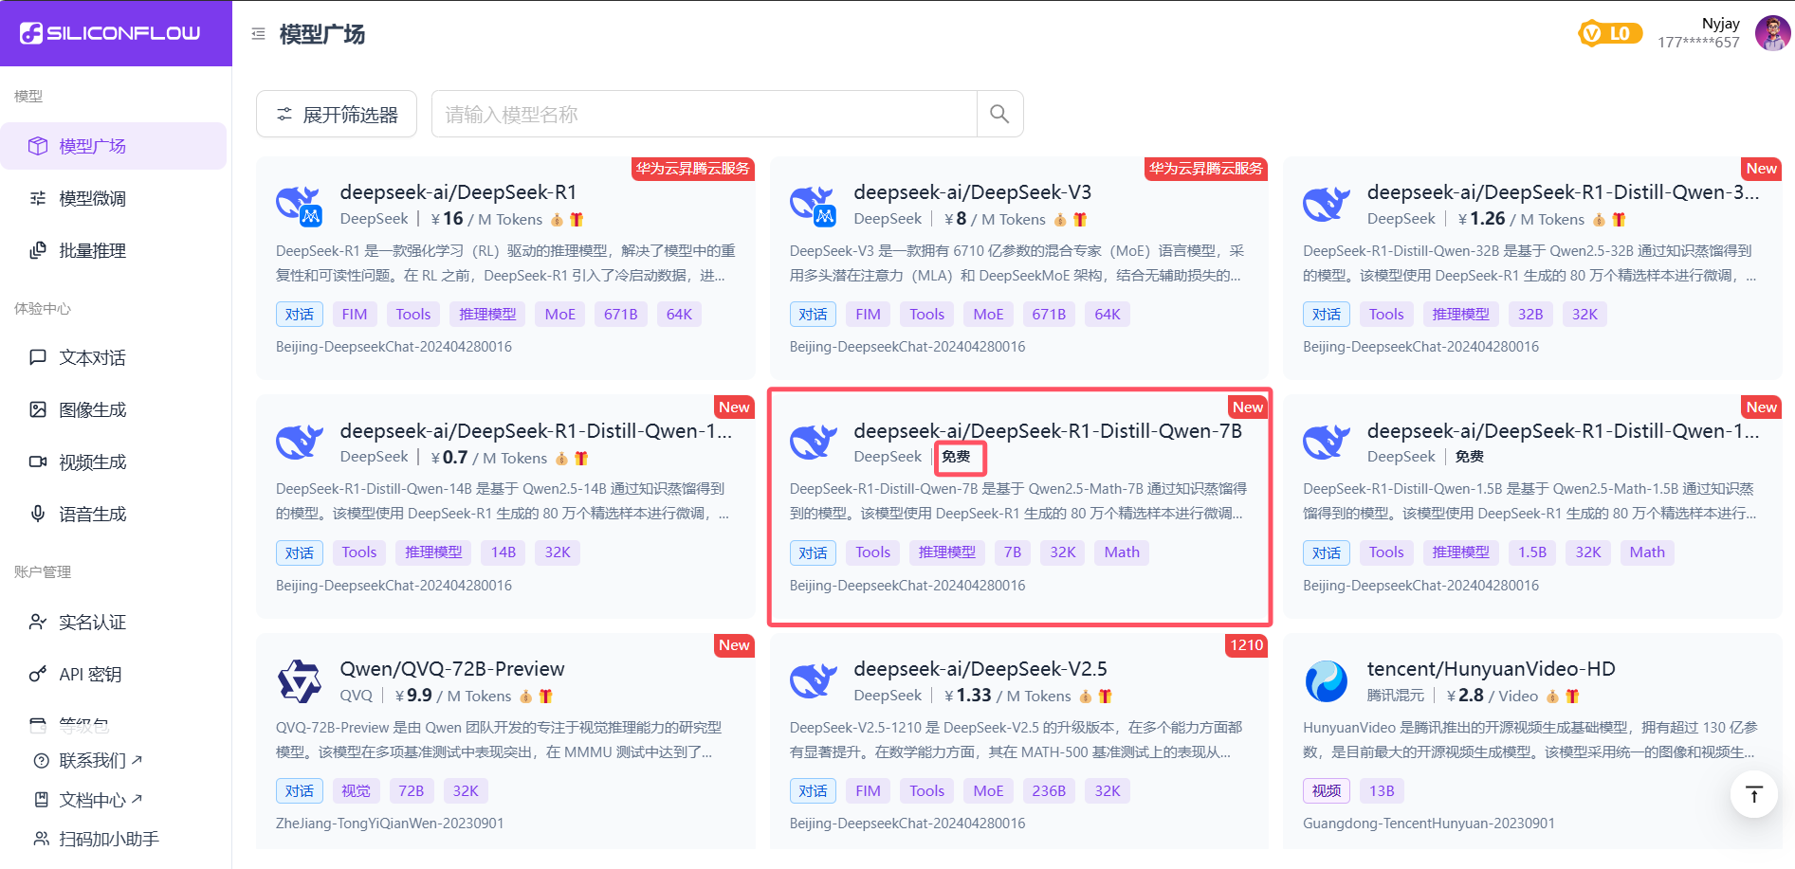Expand the filter with 展开筛选器
The image size is (1795, 869).
point(337,114)
